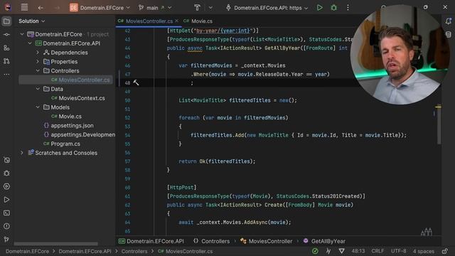
Task: Open Movie.cs under Models
Action: 67,117
